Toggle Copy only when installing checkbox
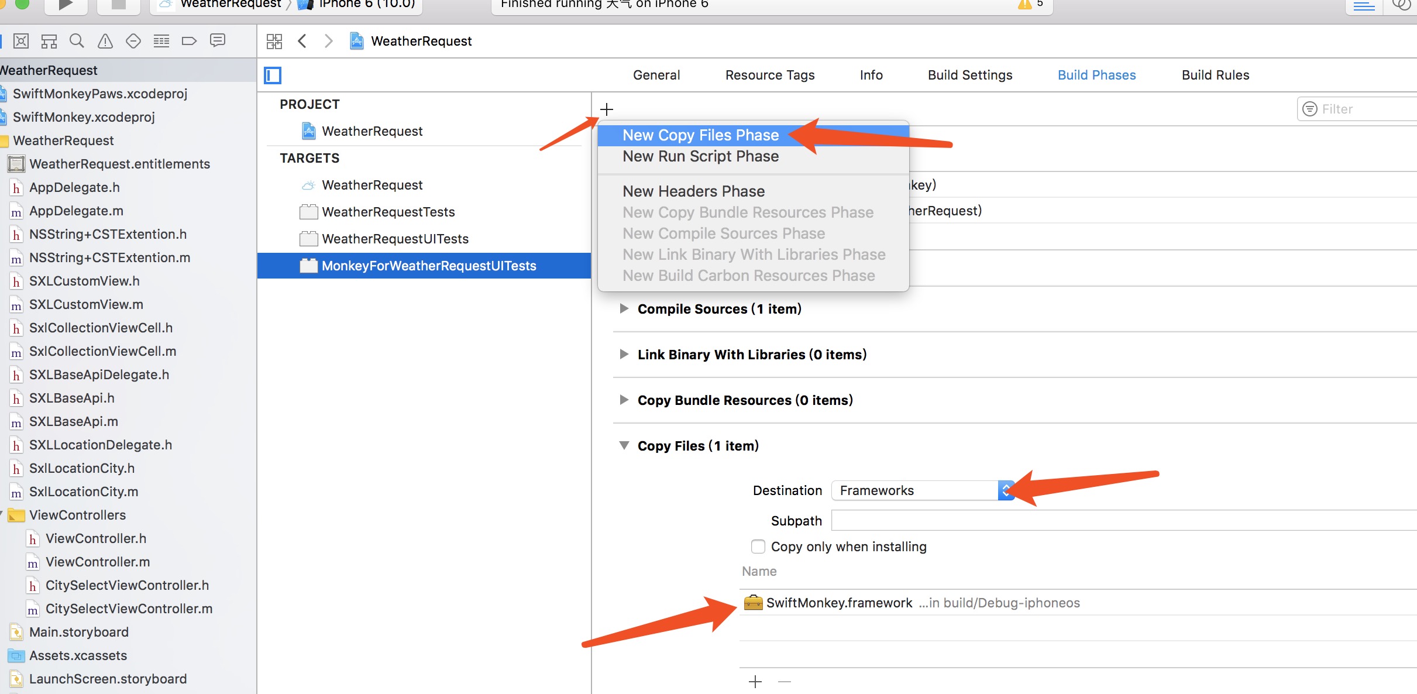The height and width of the screenshot is (694, 1417). 758,547
